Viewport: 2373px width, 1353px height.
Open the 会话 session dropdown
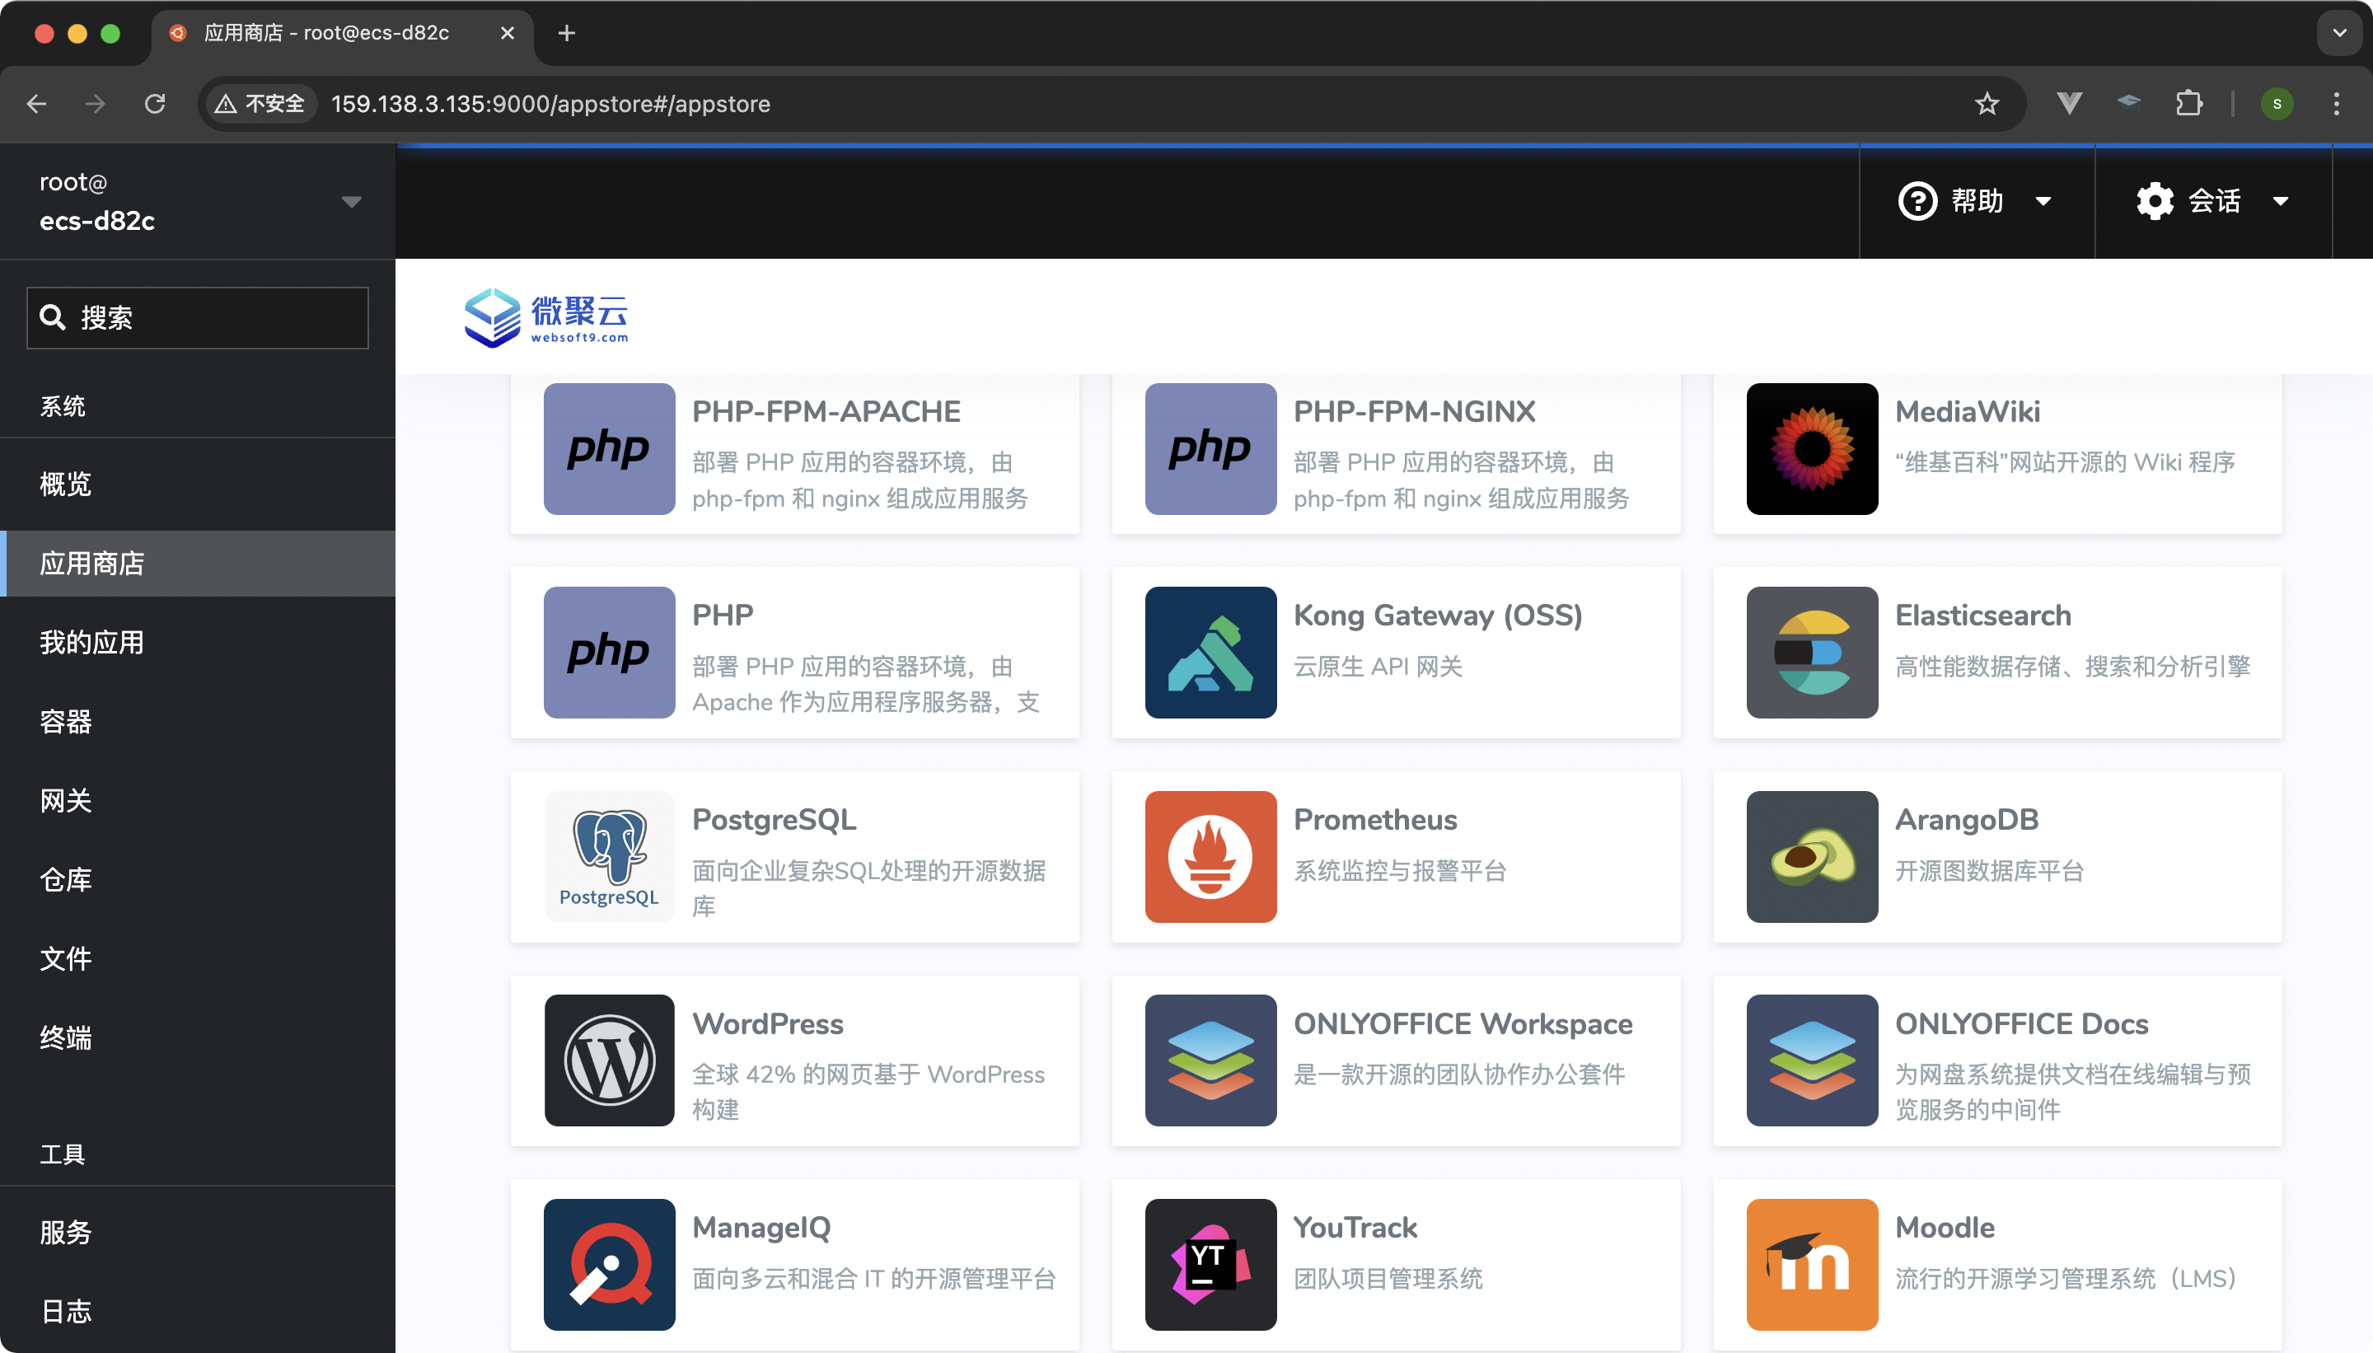[2212, 201]
